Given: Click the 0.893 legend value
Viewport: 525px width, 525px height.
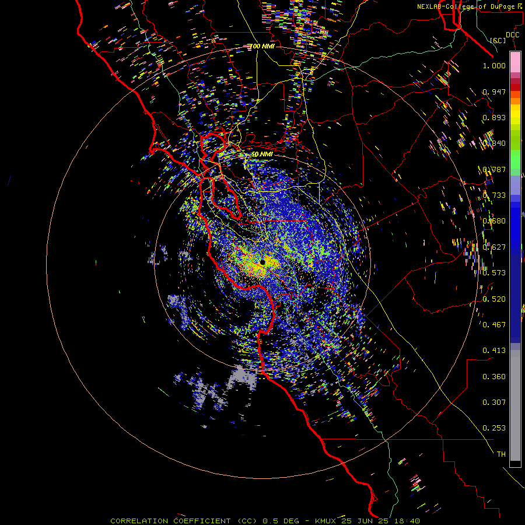Looking at the screenshot, I should pyautogui.click(x=494, y=117).
